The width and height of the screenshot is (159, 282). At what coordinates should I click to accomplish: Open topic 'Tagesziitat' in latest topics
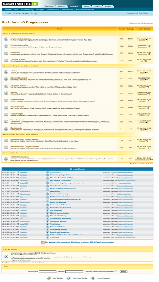coord(55,238)
